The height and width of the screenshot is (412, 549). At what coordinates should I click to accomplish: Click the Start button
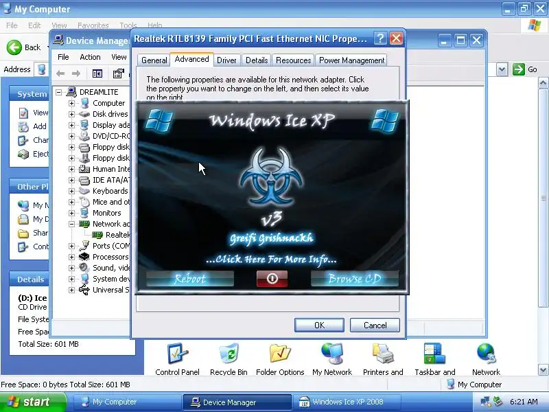tap(32, 402)
